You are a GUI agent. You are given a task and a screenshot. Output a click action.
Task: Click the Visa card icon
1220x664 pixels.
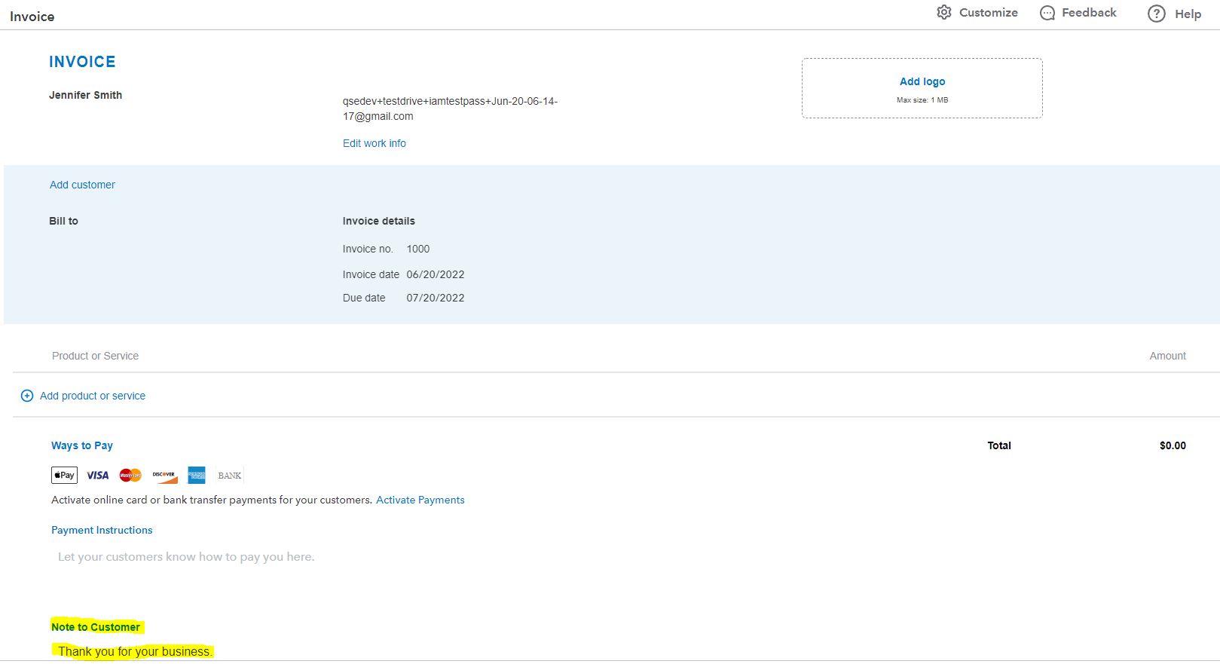point(97,476)
